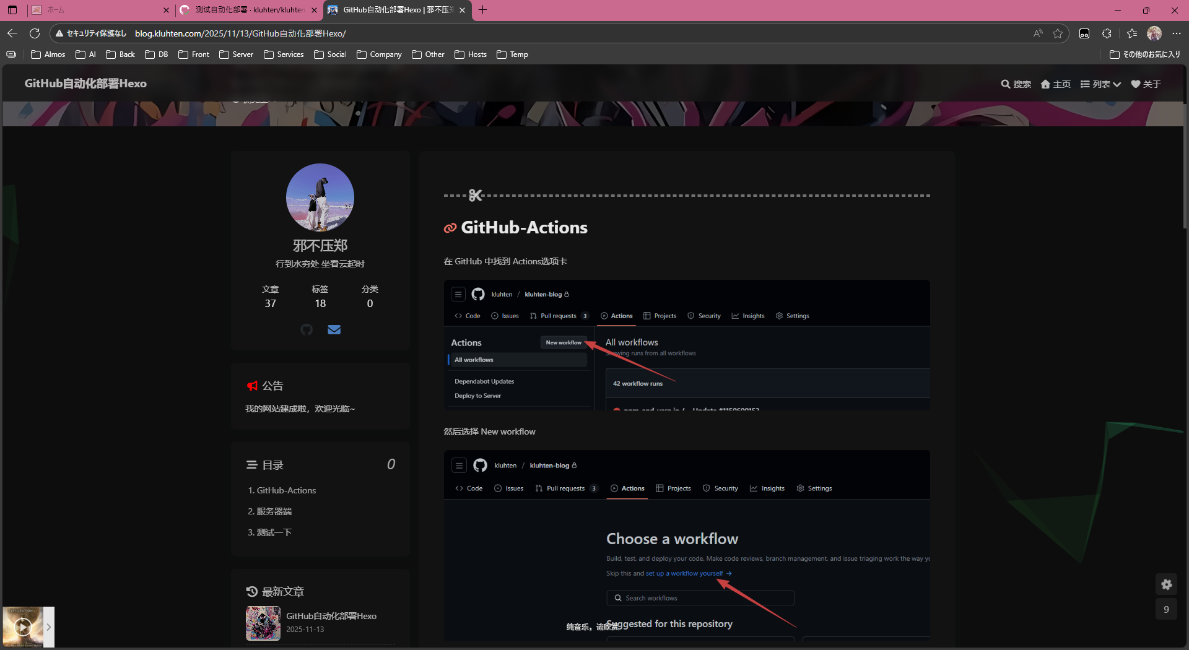The height and width of the screenshot is (650, 1189).
Task: Click the 关于 about menu item
Action: (x=1146, y=84)
